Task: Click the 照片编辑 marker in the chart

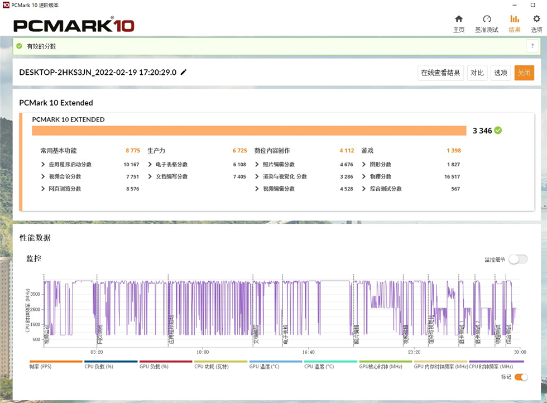Action: coord(356,334)
